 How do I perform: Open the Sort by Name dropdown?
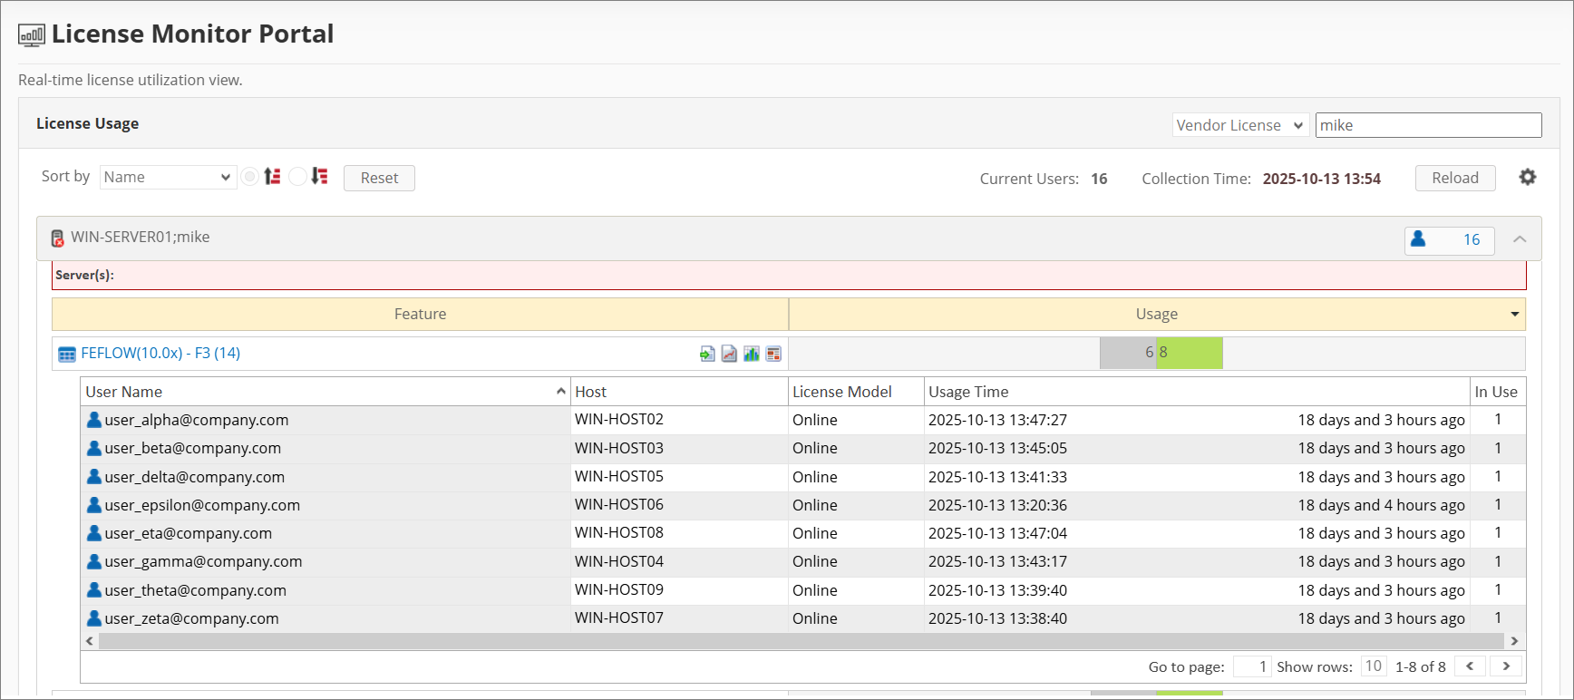(x=168, y=177)
